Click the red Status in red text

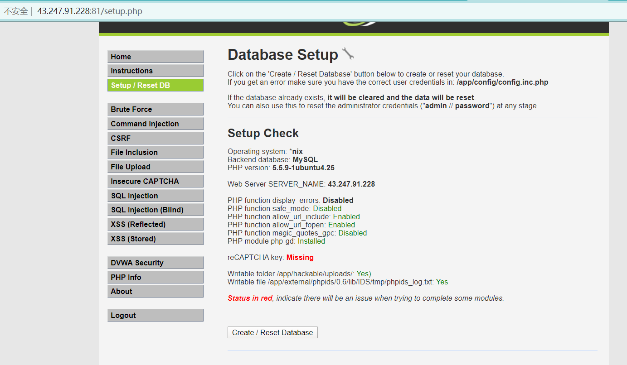250,298
